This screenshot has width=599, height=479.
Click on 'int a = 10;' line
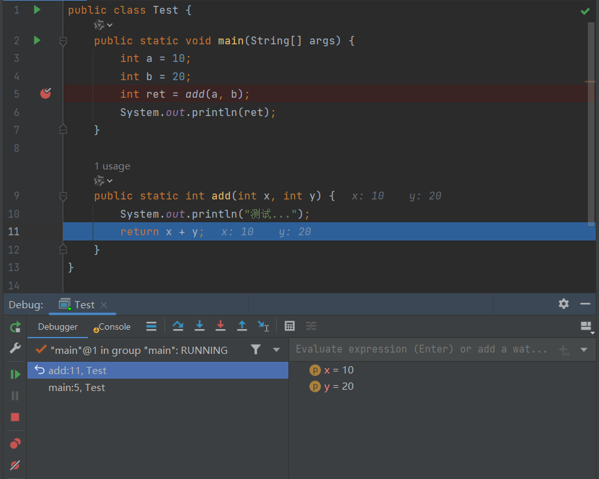[155, 59]
